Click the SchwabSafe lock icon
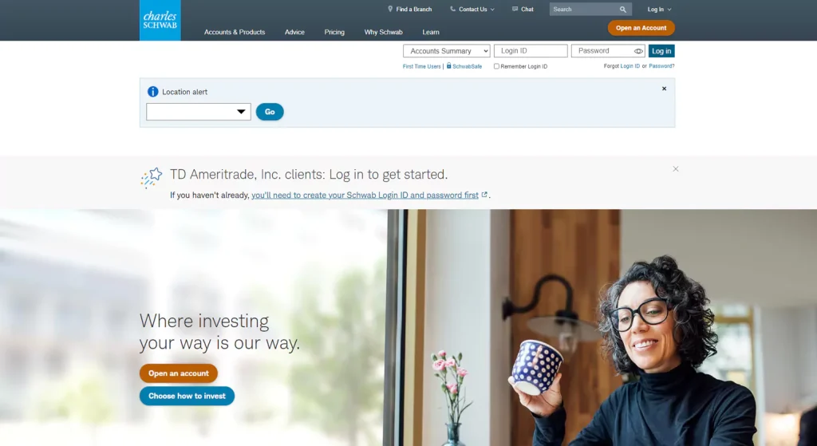817x446 pixels. pyautogui.click(x=448, y=65)
